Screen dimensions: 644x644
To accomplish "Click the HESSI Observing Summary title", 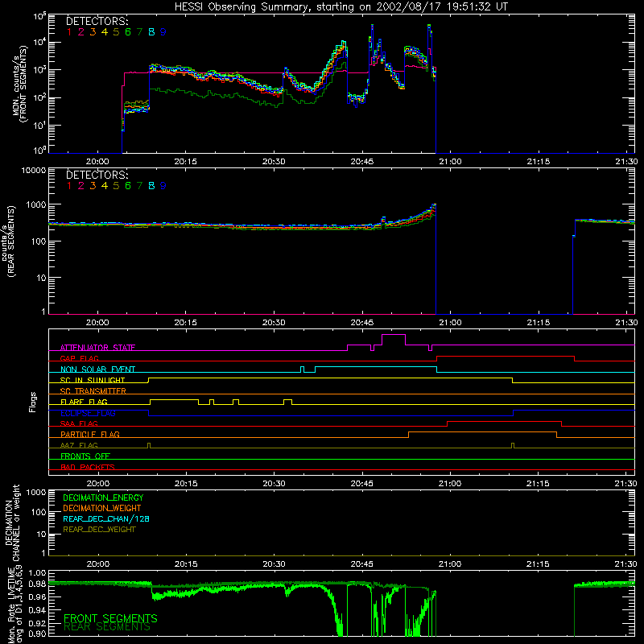I will [341, 7].
